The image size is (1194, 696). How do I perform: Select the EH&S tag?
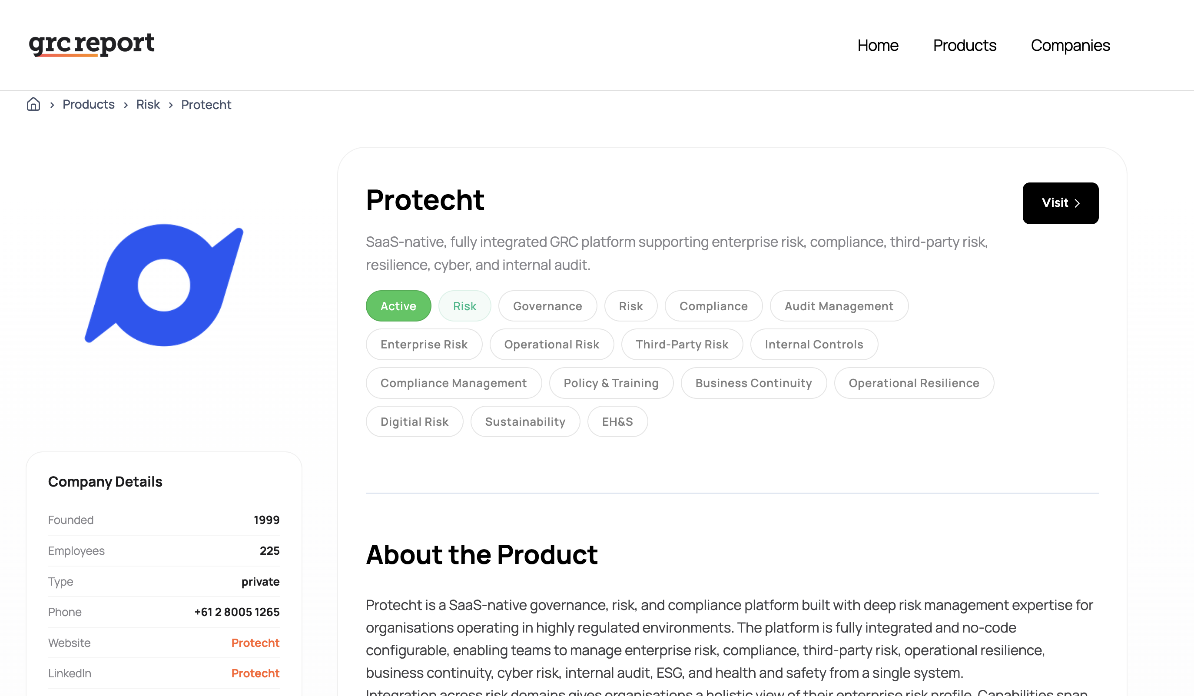click(x=617, y=421)
